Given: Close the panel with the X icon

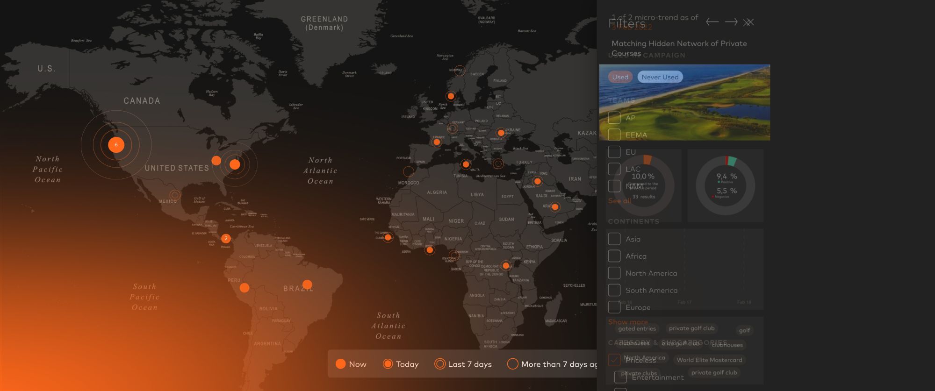Looking at the screenshot, I should click(748, 22).
